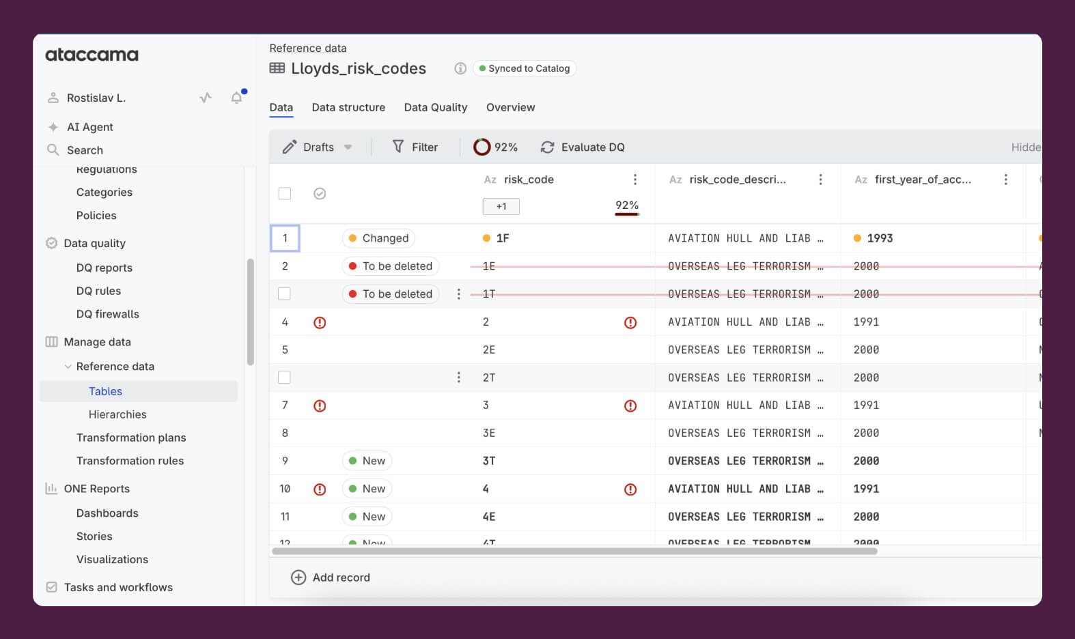Open the activity monitor pulse icon
This screenshot has width=1075, height=639.
tap(206, 98)
